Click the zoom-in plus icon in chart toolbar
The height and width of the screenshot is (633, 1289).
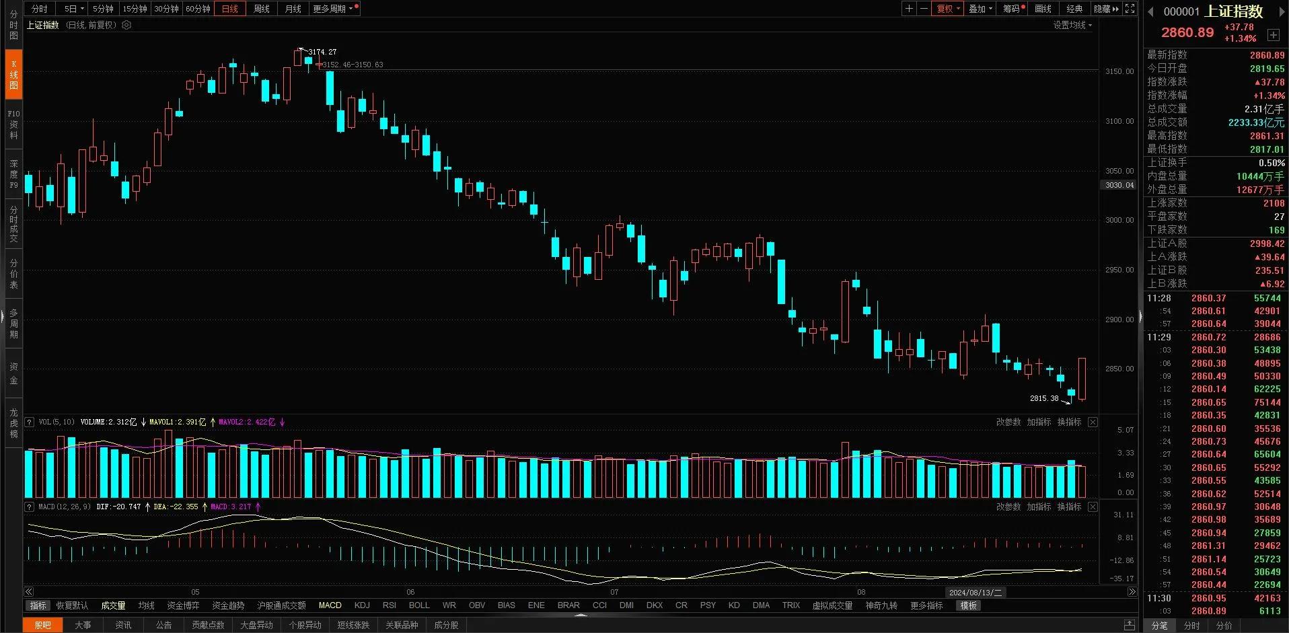[909, 9]
